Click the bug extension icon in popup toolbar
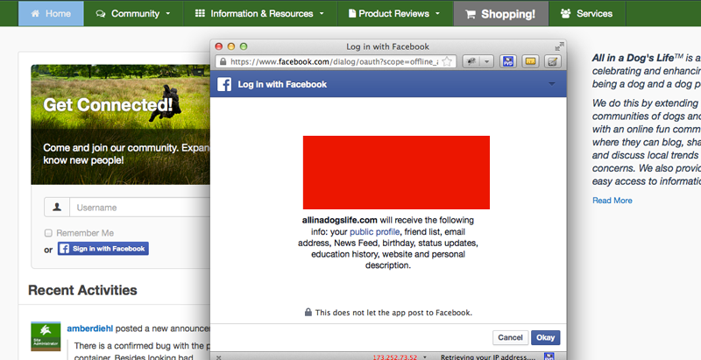Image resolution: width=701 pixels, height=360 pixels. click(x=471, y=61)
